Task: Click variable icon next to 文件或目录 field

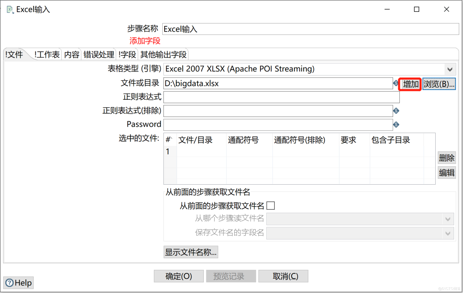Action: 396,83
